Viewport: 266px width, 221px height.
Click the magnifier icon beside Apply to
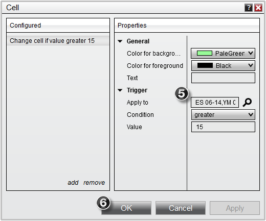[x=247, y=103]
